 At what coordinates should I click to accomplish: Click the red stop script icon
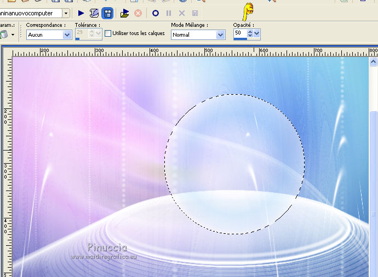click(138, 13)
